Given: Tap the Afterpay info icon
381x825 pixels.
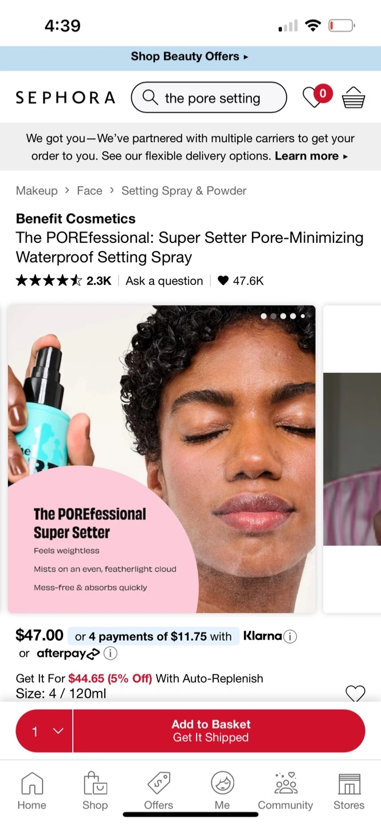Looking at the screenshot, I should pos(110,653).
